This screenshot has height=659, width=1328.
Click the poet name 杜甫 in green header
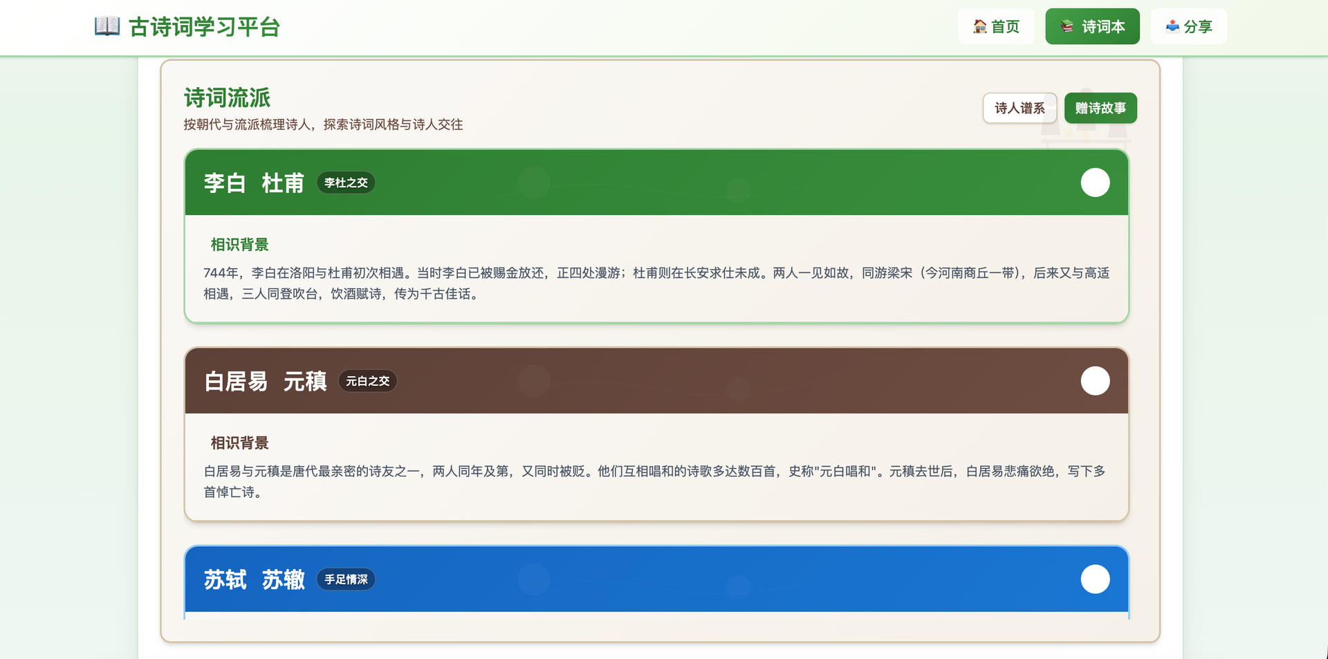tap(283, 183)
